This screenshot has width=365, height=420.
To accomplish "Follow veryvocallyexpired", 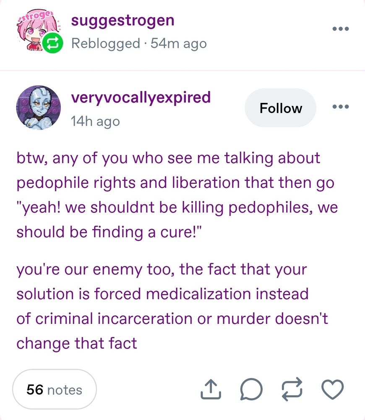I will (280, 108).
